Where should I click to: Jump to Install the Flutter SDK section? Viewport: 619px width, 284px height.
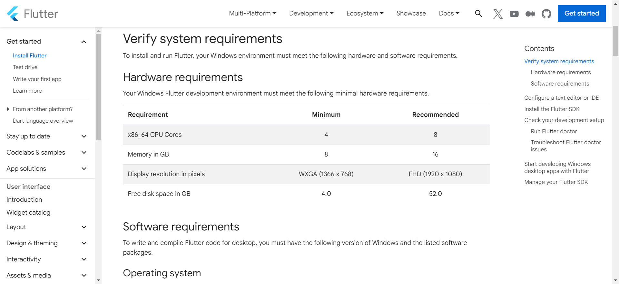[x=552, y=109]
